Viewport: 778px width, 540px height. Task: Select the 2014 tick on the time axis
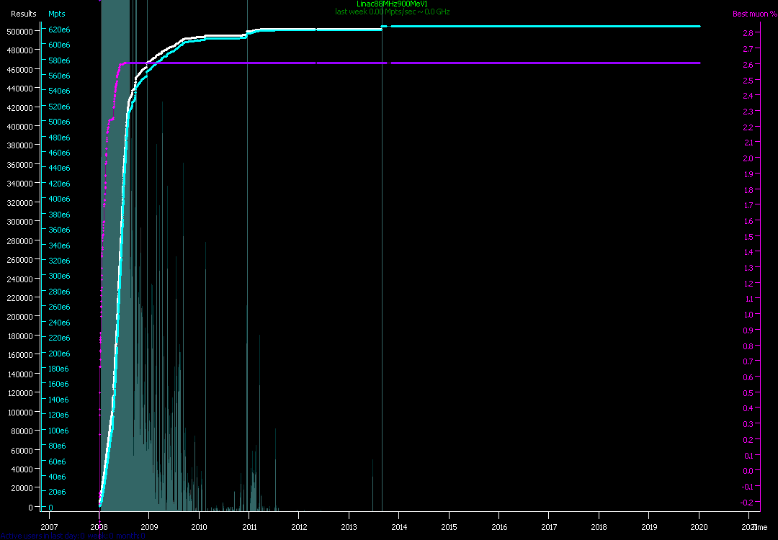pos(399,527)
